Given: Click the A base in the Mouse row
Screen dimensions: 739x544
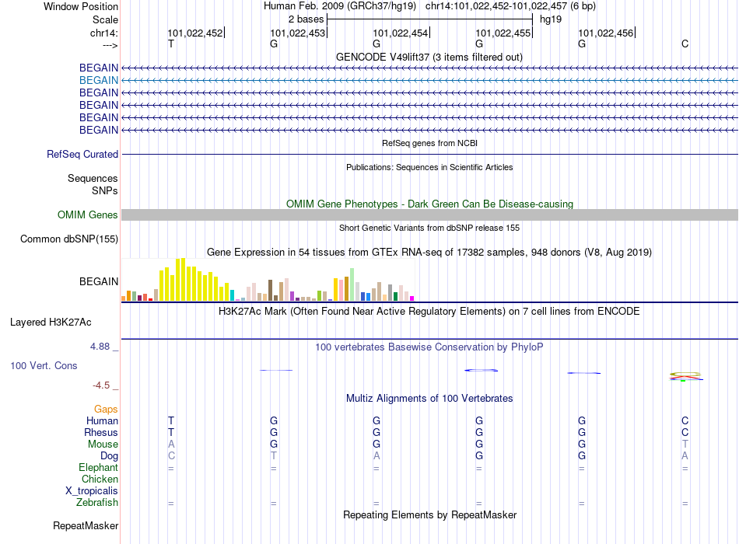Looking at the screenshot, I should 171,445.
